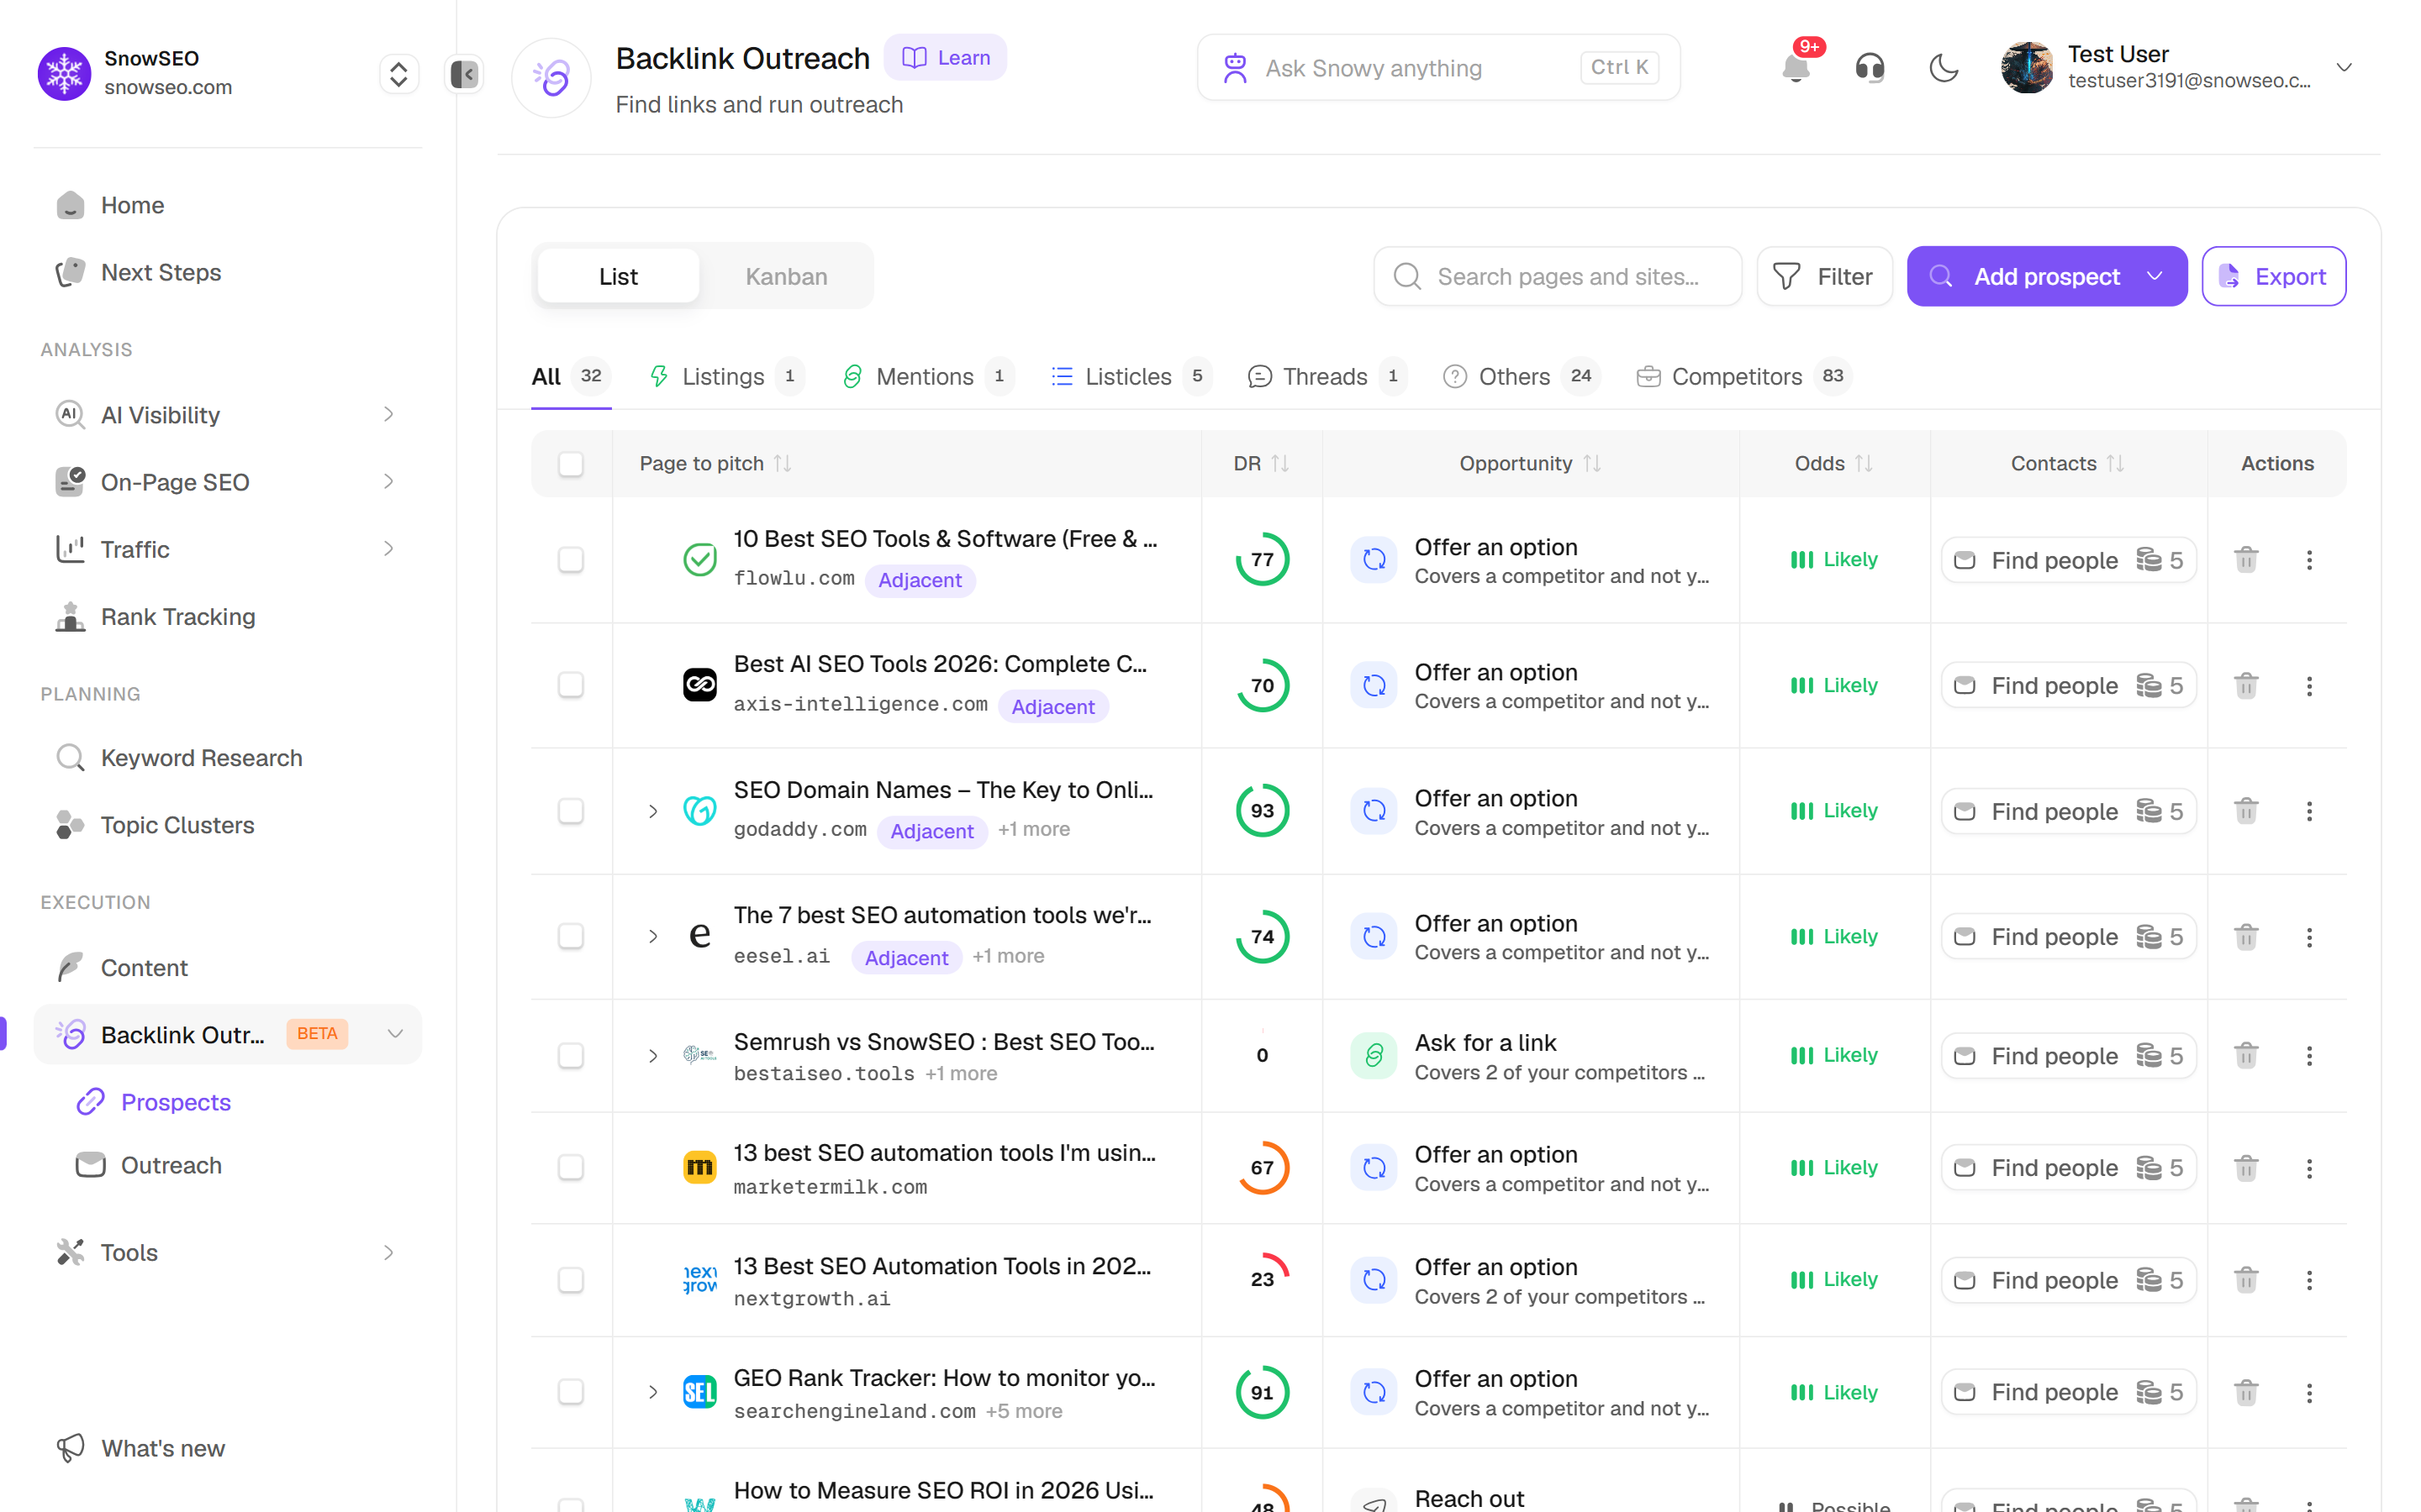The width and height of the screenshot is (2421, 1512).
Task: Sort by Page to pitch column
Action: pos(783,463)
